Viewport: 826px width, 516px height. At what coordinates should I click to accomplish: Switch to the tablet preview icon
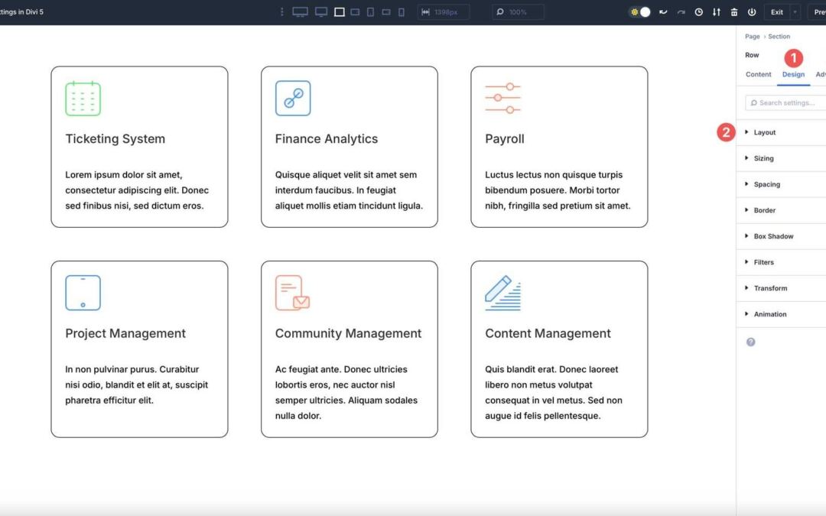coord(370,12)
